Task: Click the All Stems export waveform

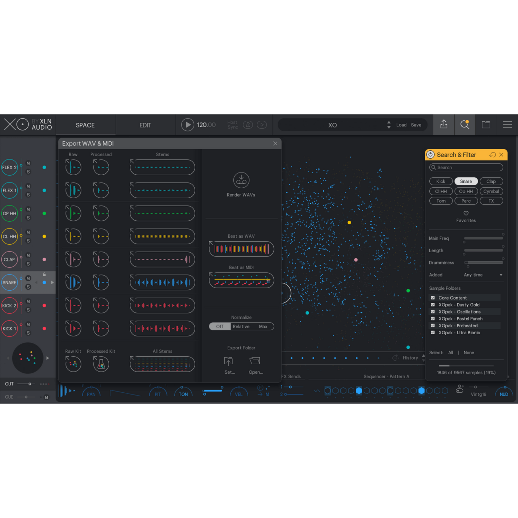Action: pos(162,364)
